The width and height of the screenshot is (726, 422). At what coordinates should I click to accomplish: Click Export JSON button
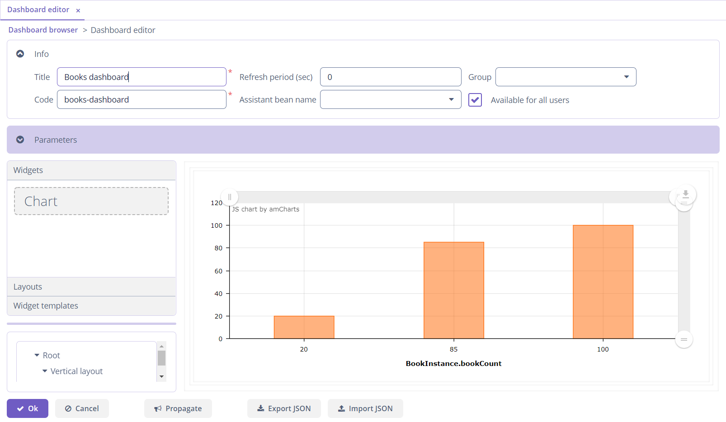tap(284, 408)
